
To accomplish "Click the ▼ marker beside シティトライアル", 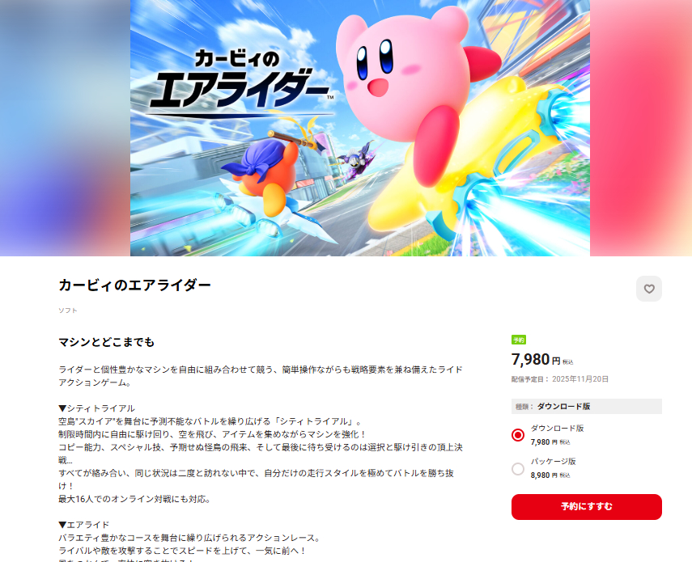I will 62,408.
